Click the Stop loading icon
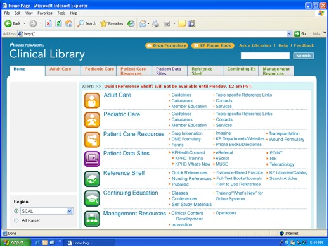 (x=48, y=23)
